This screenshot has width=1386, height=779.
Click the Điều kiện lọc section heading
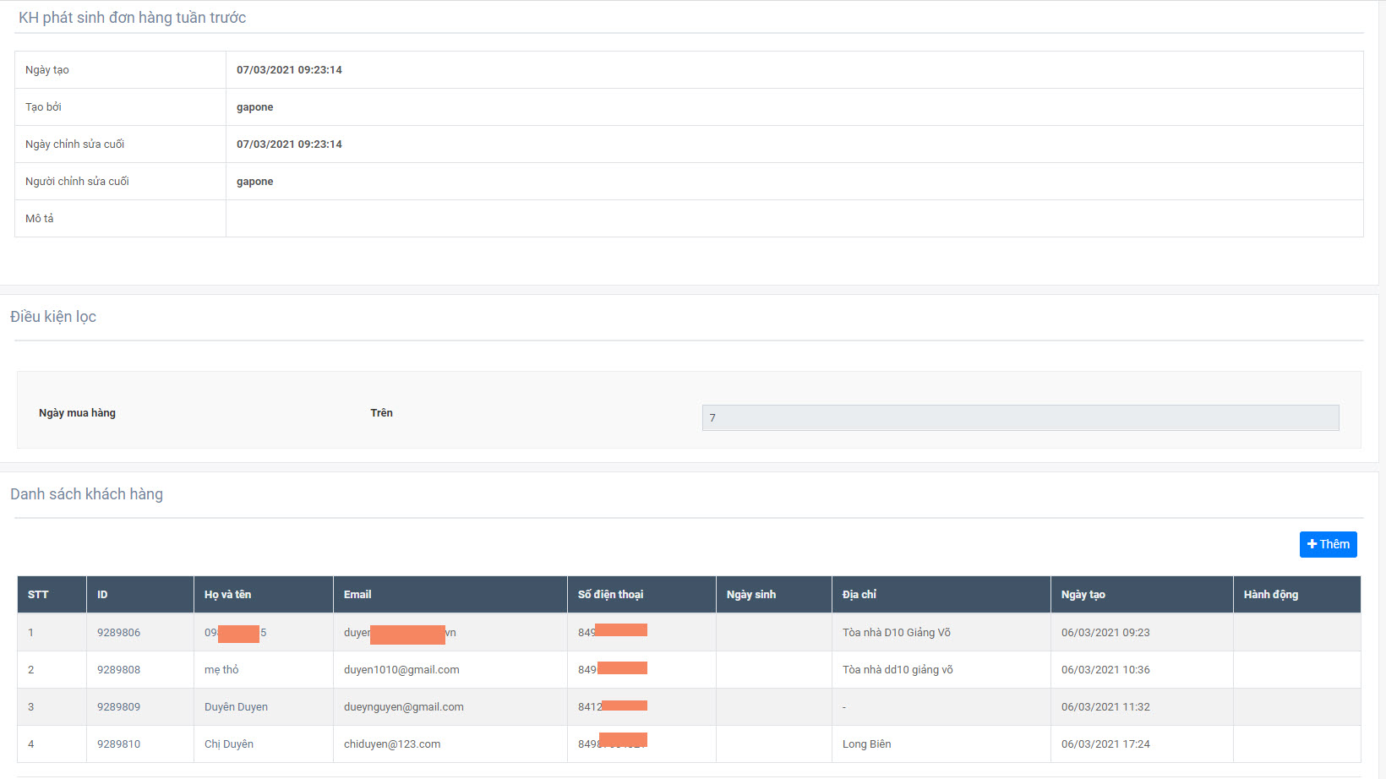coord(53,317)
